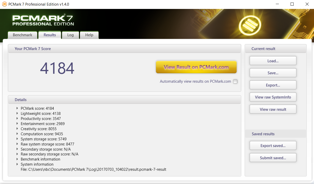Expand the PCMark score row
Viewport: 314px width, 184px height.
17,108
